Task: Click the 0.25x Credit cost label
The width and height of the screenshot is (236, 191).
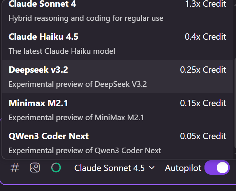Action: (x=203, y=70)
